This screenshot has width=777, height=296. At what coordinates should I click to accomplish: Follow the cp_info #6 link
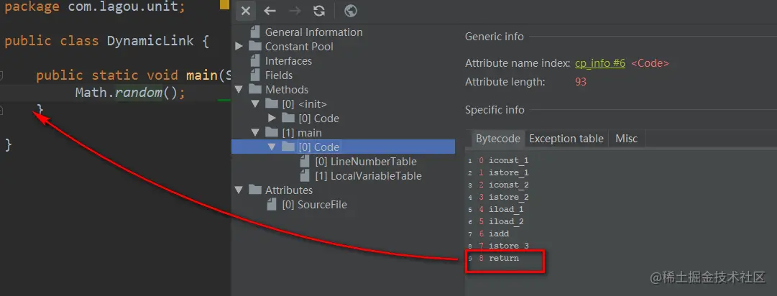[600, 63]
